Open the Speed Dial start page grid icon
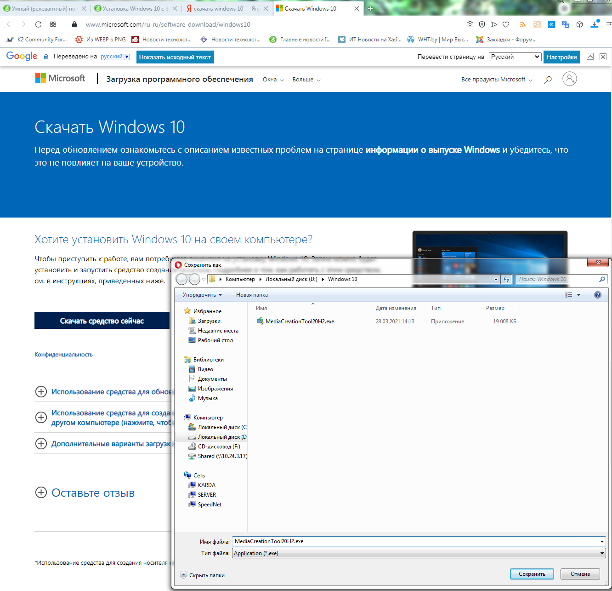Screen dimensions: 612x591 pyautogui.click(x=53, y=24)
